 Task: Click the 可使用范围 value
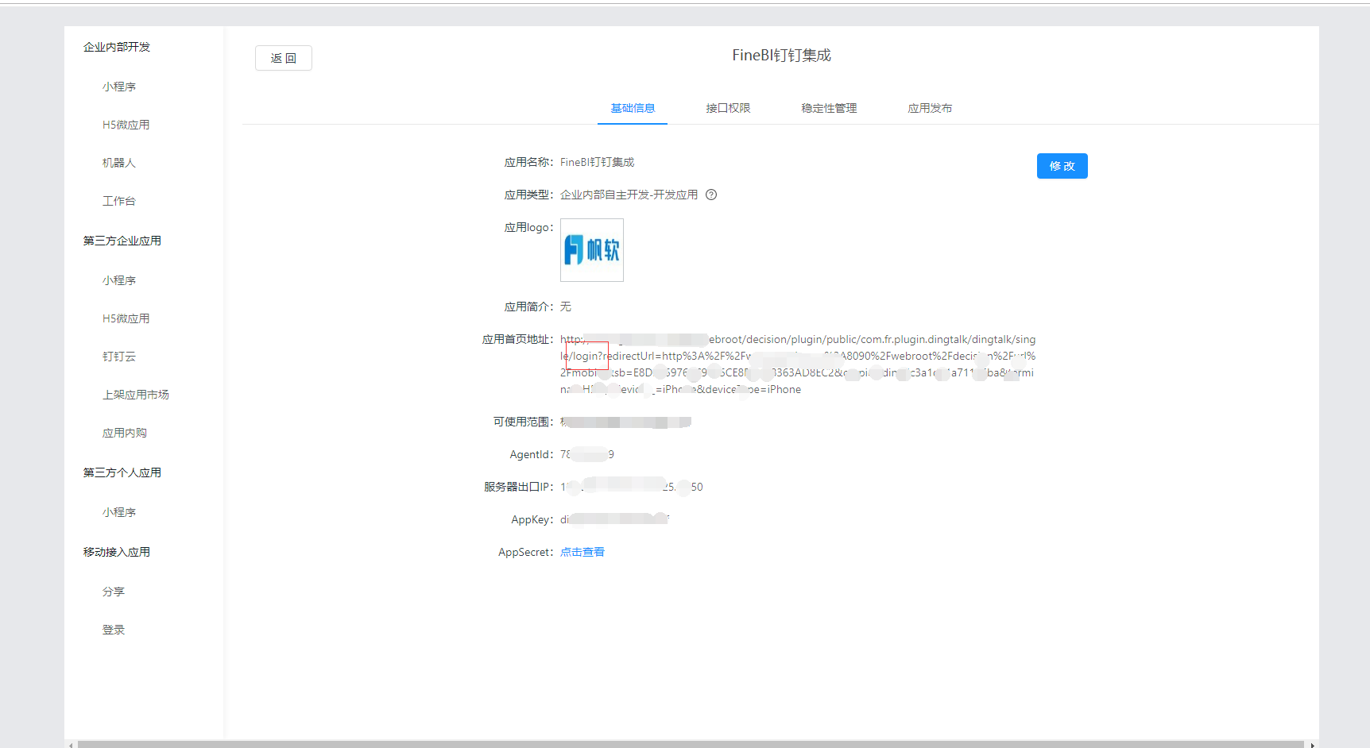(625, 422)
